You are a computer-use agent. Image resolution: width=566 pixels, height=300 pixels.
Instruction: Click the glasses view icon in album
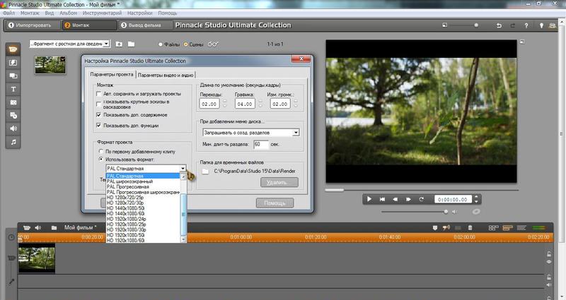point(213,44)
